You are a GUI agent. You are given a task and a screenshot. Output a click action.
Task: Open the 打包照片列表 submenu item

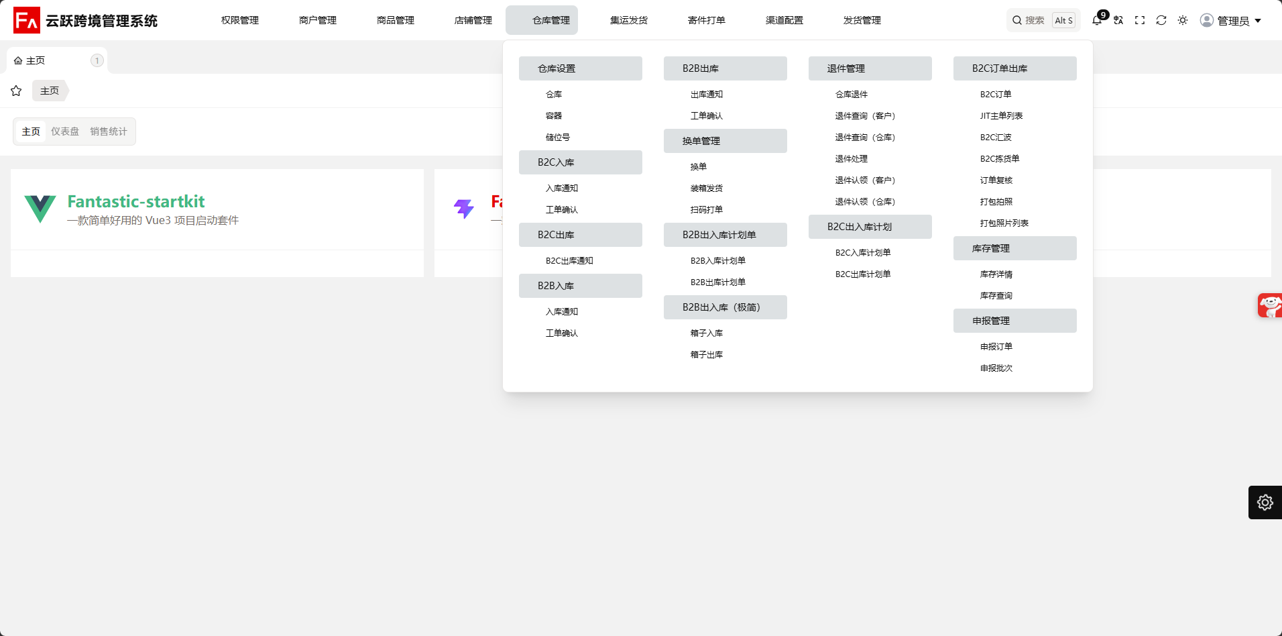[1004, 223]
